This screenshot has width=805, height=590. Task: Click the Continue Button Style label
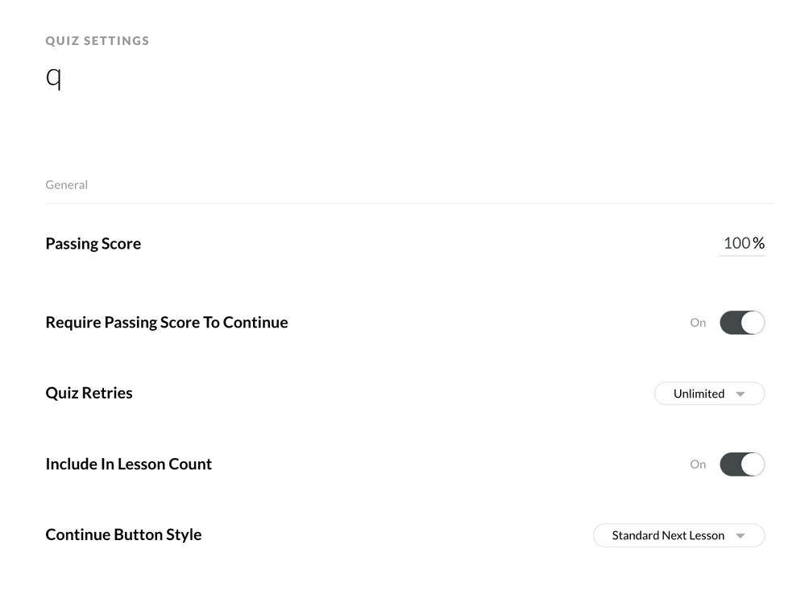click(124, 535)
